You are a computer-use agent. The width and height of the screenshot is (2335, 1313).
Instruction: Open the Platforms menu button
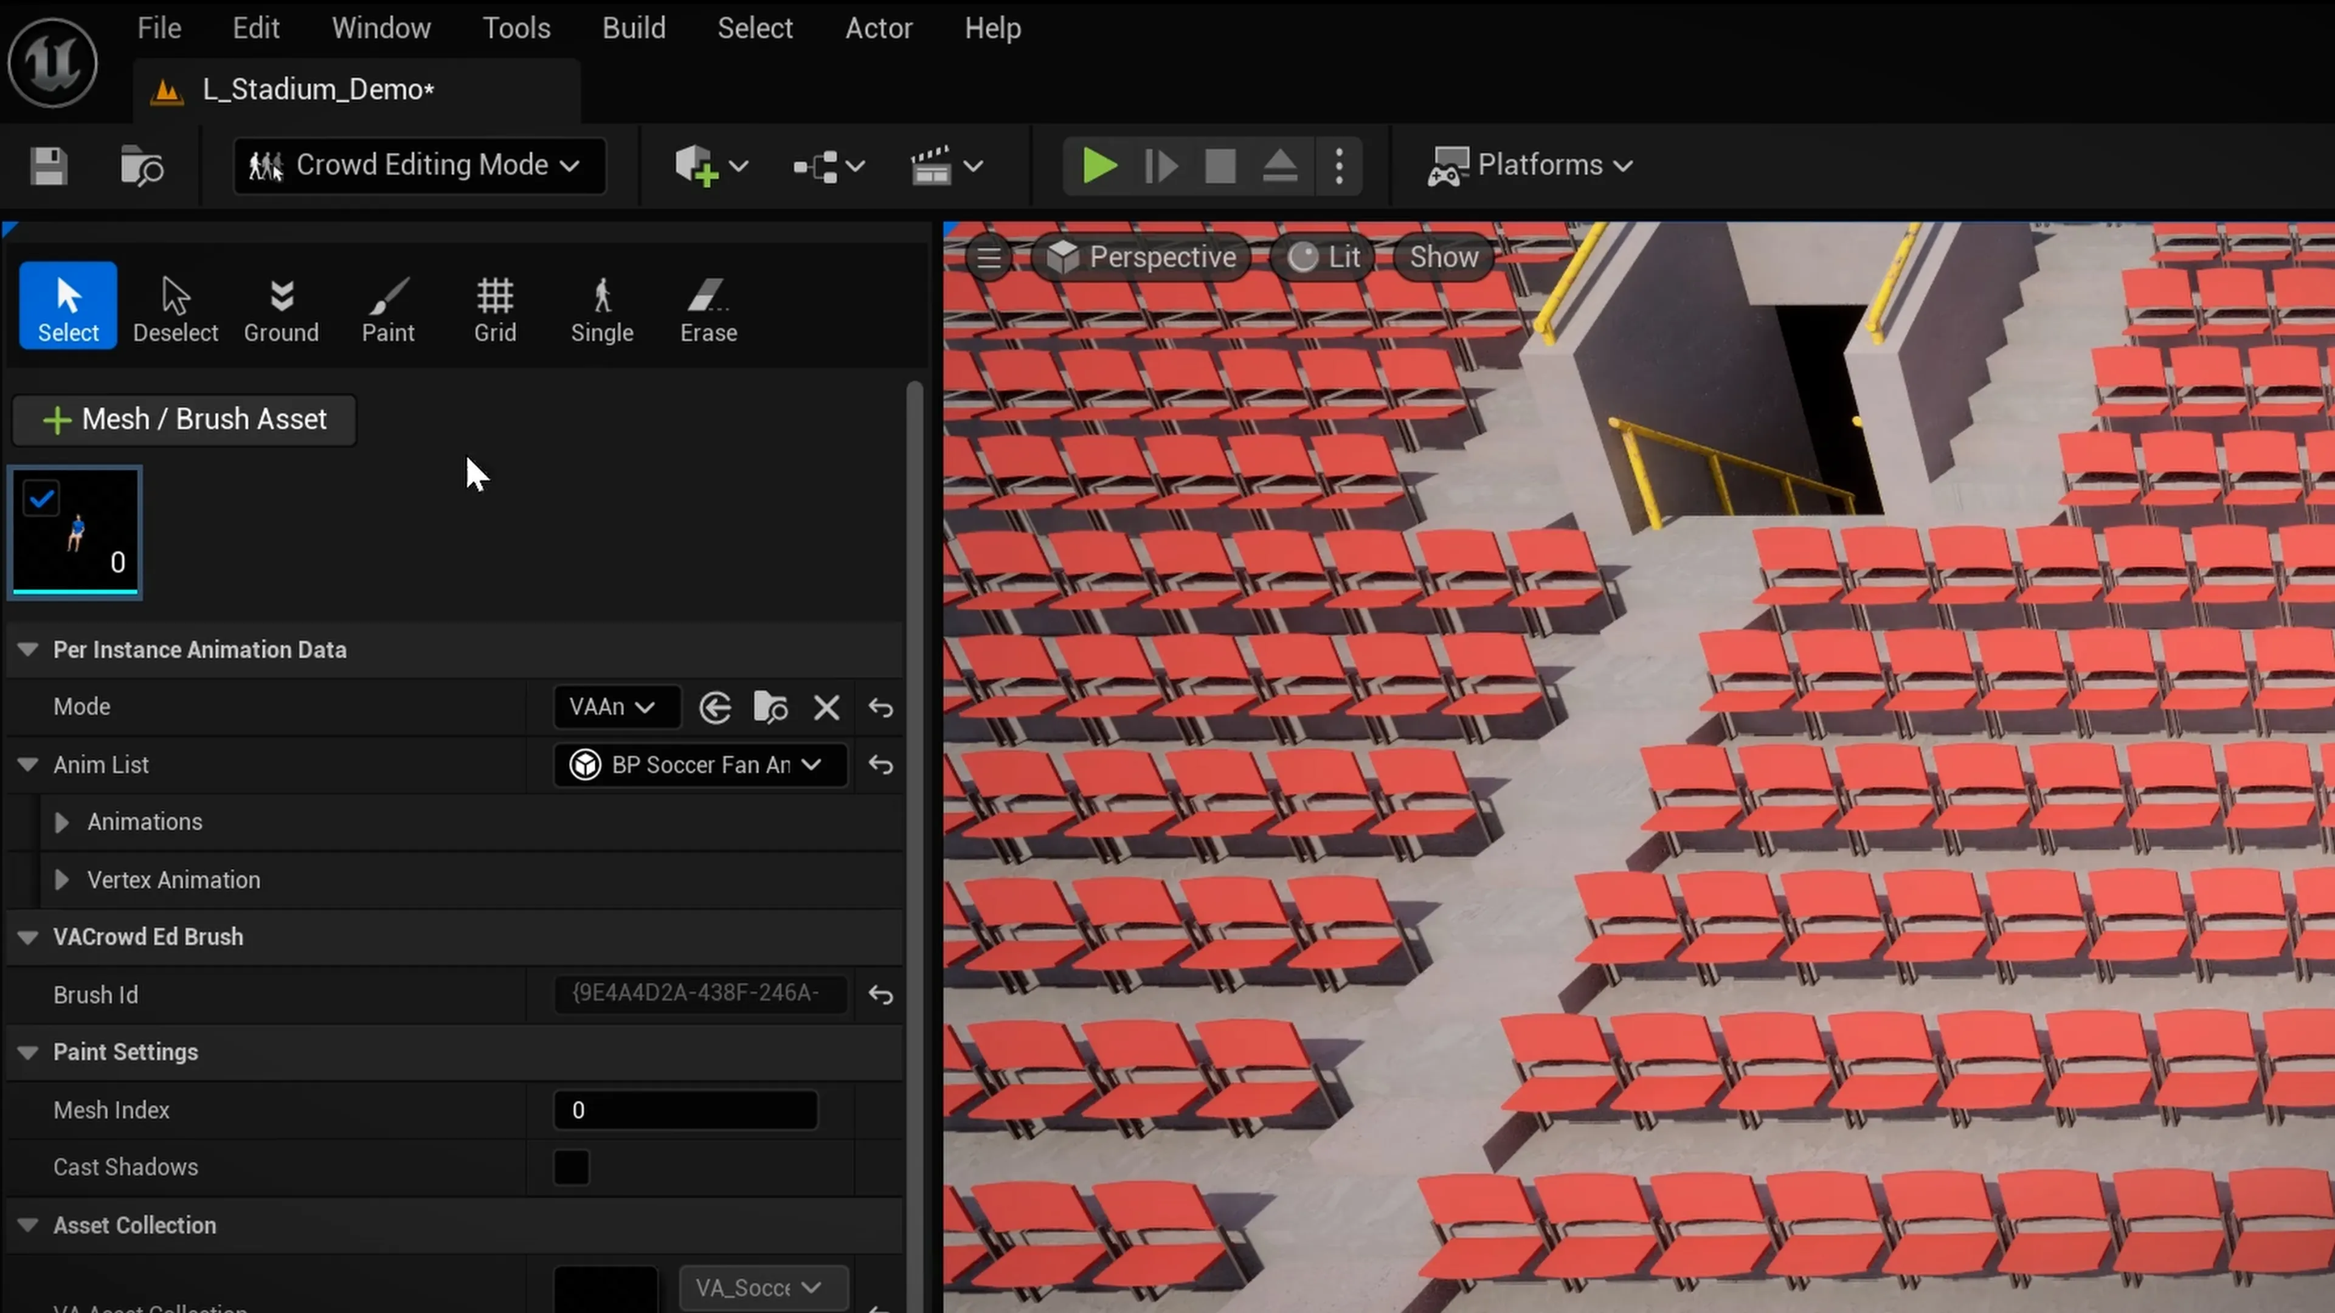1532,166
